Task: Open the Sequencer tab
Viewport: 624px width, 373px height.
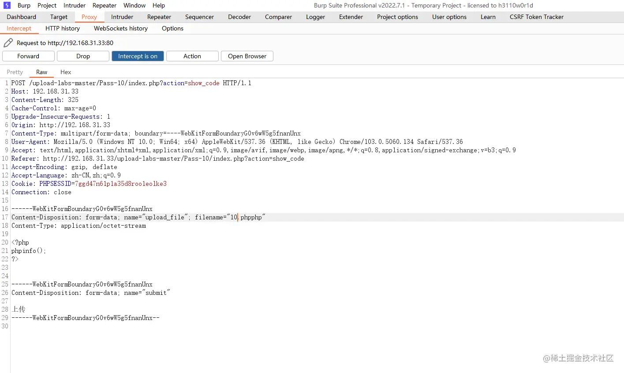Action: (x=199, y=17)
